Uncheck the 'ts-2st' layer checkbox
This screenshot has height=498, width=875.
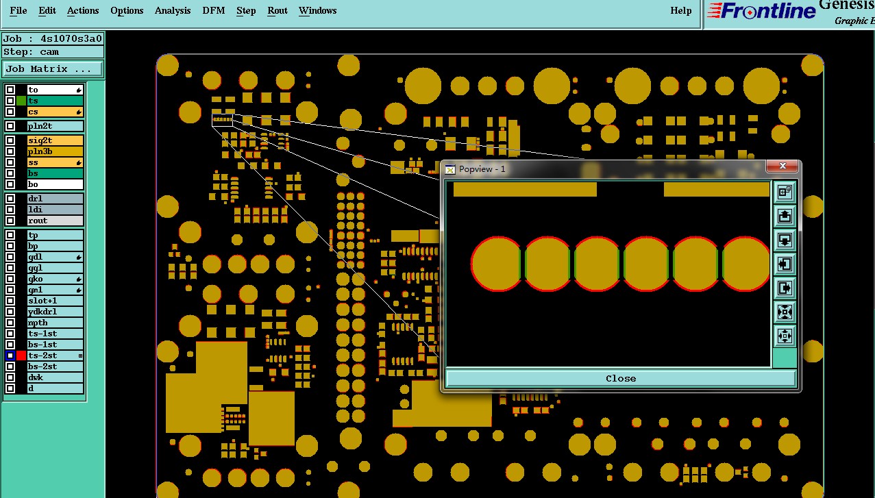coord(10,356)
